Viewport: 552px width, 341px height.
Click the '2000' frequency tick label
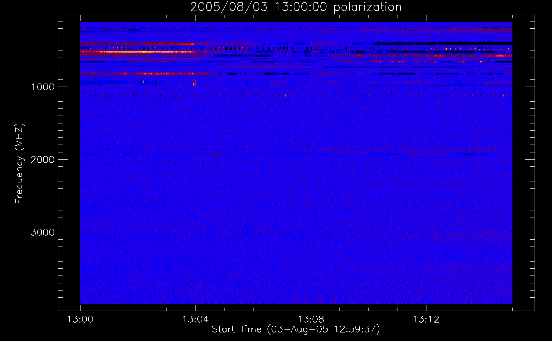click(x=43, y=160)
